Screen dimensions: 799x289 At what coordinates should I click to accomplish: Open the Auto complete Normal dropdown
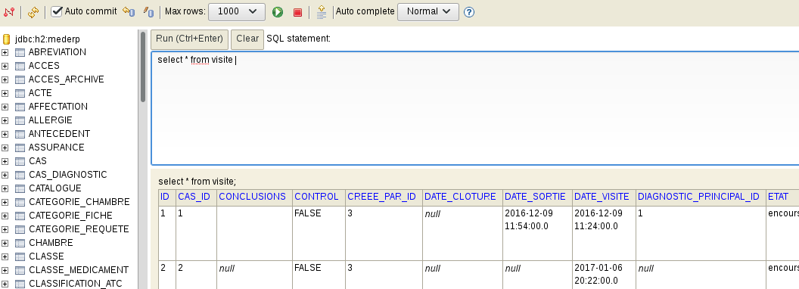tap(428, 11)
